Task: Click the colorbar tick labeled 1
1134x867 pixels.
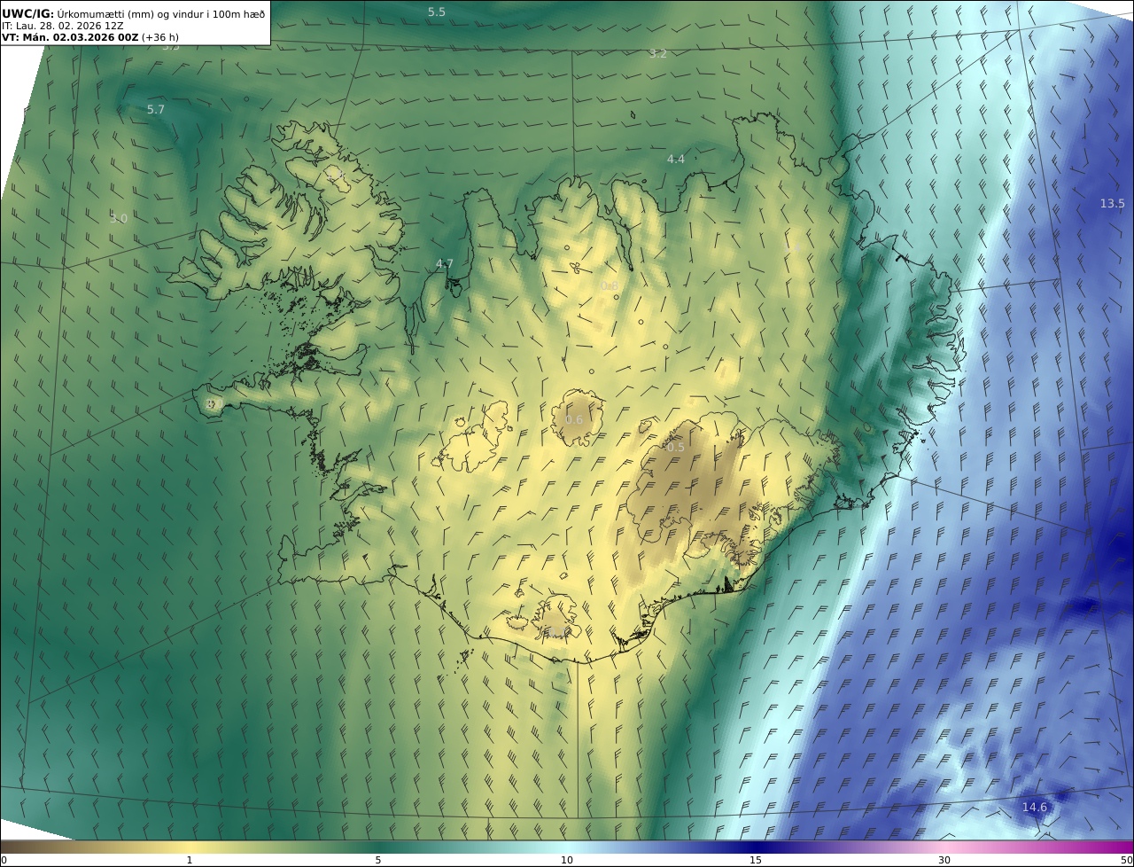Action: coord(190,860)
